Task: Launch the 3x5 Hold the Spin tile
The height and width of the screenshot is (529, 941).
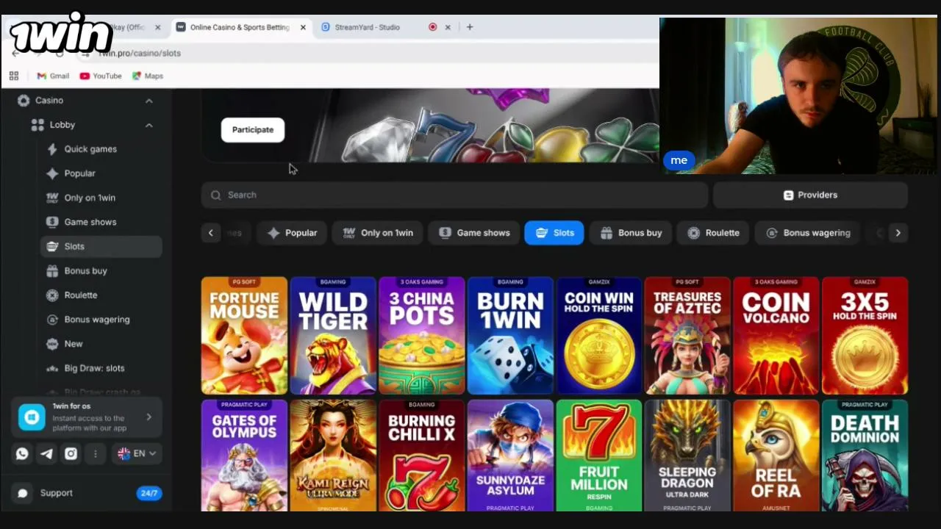Action: [865, 336]
